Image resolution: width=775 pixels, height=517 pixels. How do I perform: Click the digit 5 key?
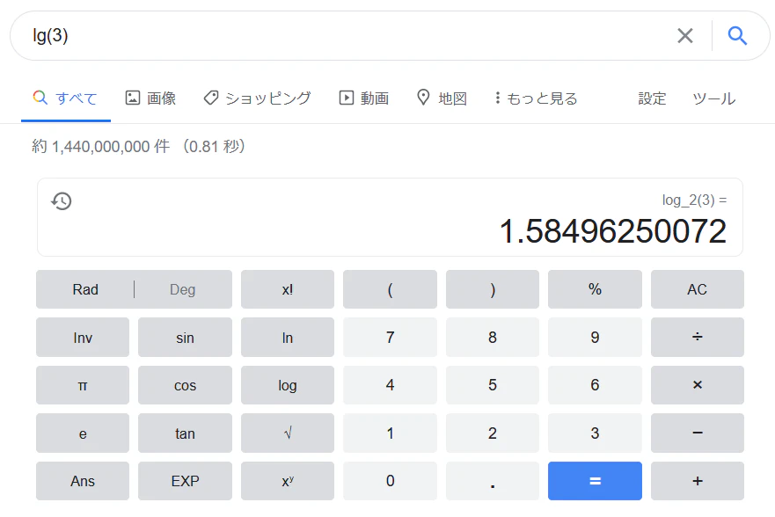[493, 385]
